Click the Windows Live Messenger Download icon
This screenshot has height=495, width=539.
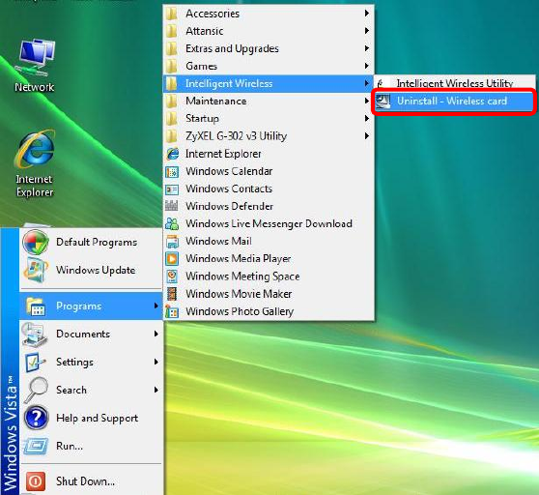(x=172, y=223)
